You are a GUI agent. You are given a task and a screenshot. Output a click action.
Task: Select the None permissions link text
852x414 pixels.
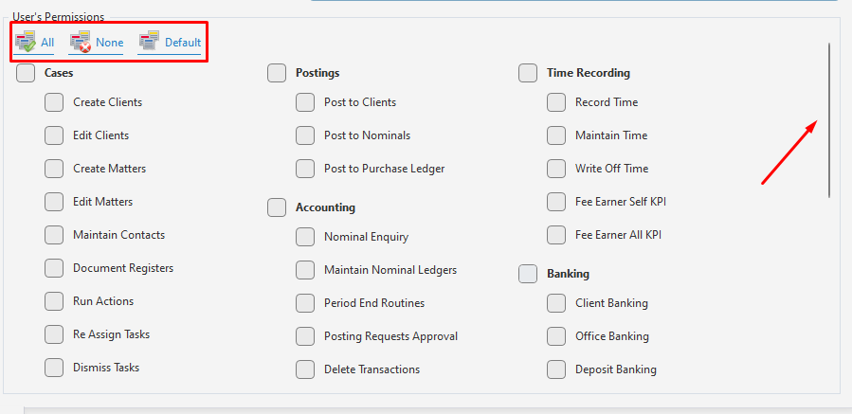coord(110,43)
